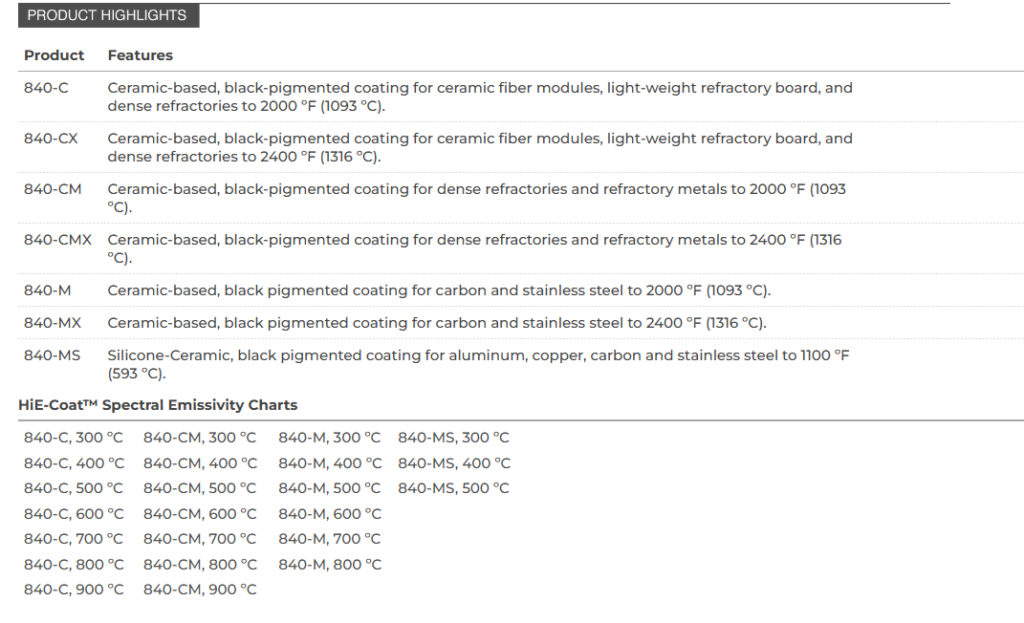Select the 840-C, 900 °C chart link
Viewport: 1024px width, 623px height.
tap(74, 589)
